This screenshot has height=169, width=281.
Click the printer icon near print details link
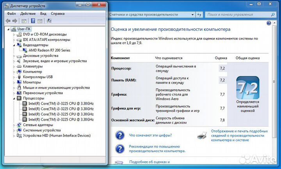(202, 135)
